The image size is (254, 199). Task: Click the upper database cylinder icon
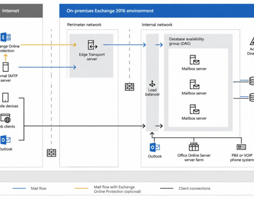[252, 81]
